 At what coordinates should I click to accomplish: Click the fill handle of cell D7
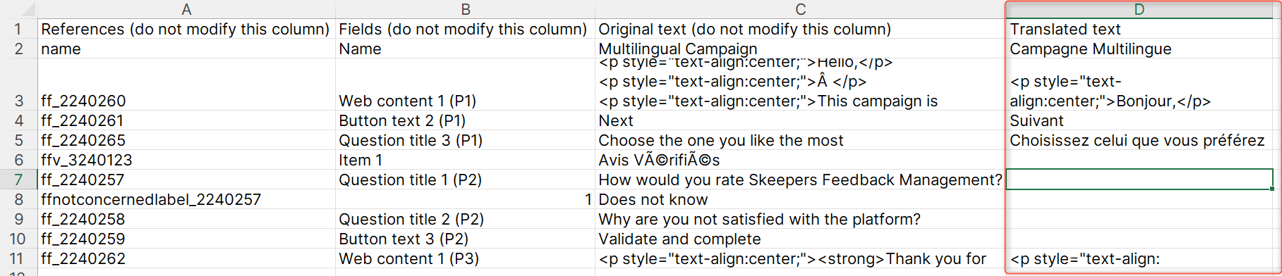coord(1272,189)
